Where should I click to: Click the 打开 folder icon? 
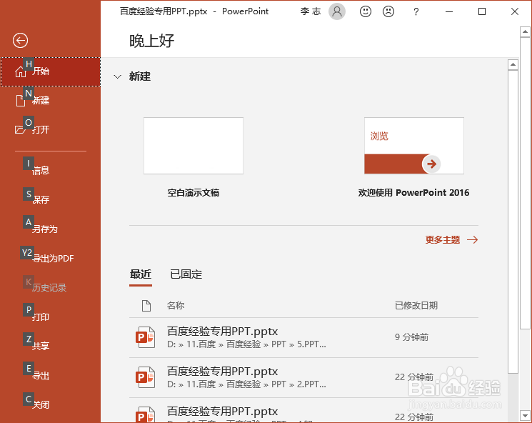[x=20, y=129]
